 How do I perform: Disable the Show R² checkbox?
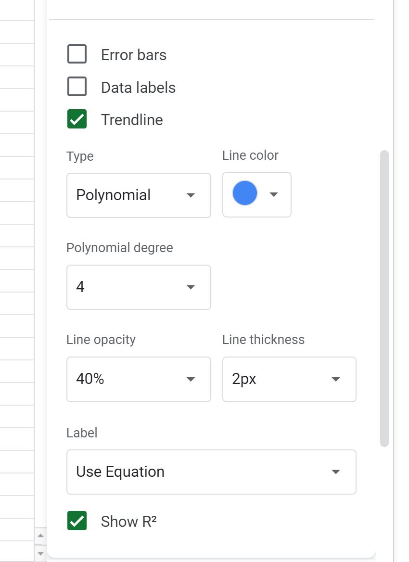[77, 521]
